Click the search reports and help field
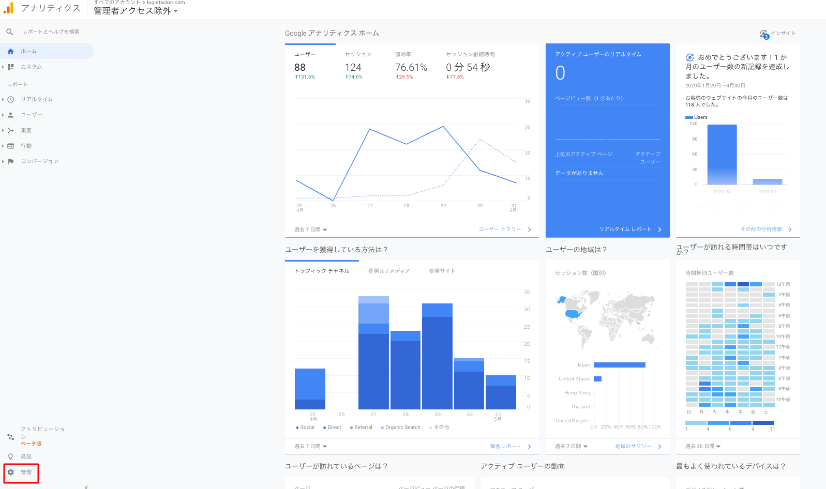Viewport: 826px width, 489px height. pos(51,32)
